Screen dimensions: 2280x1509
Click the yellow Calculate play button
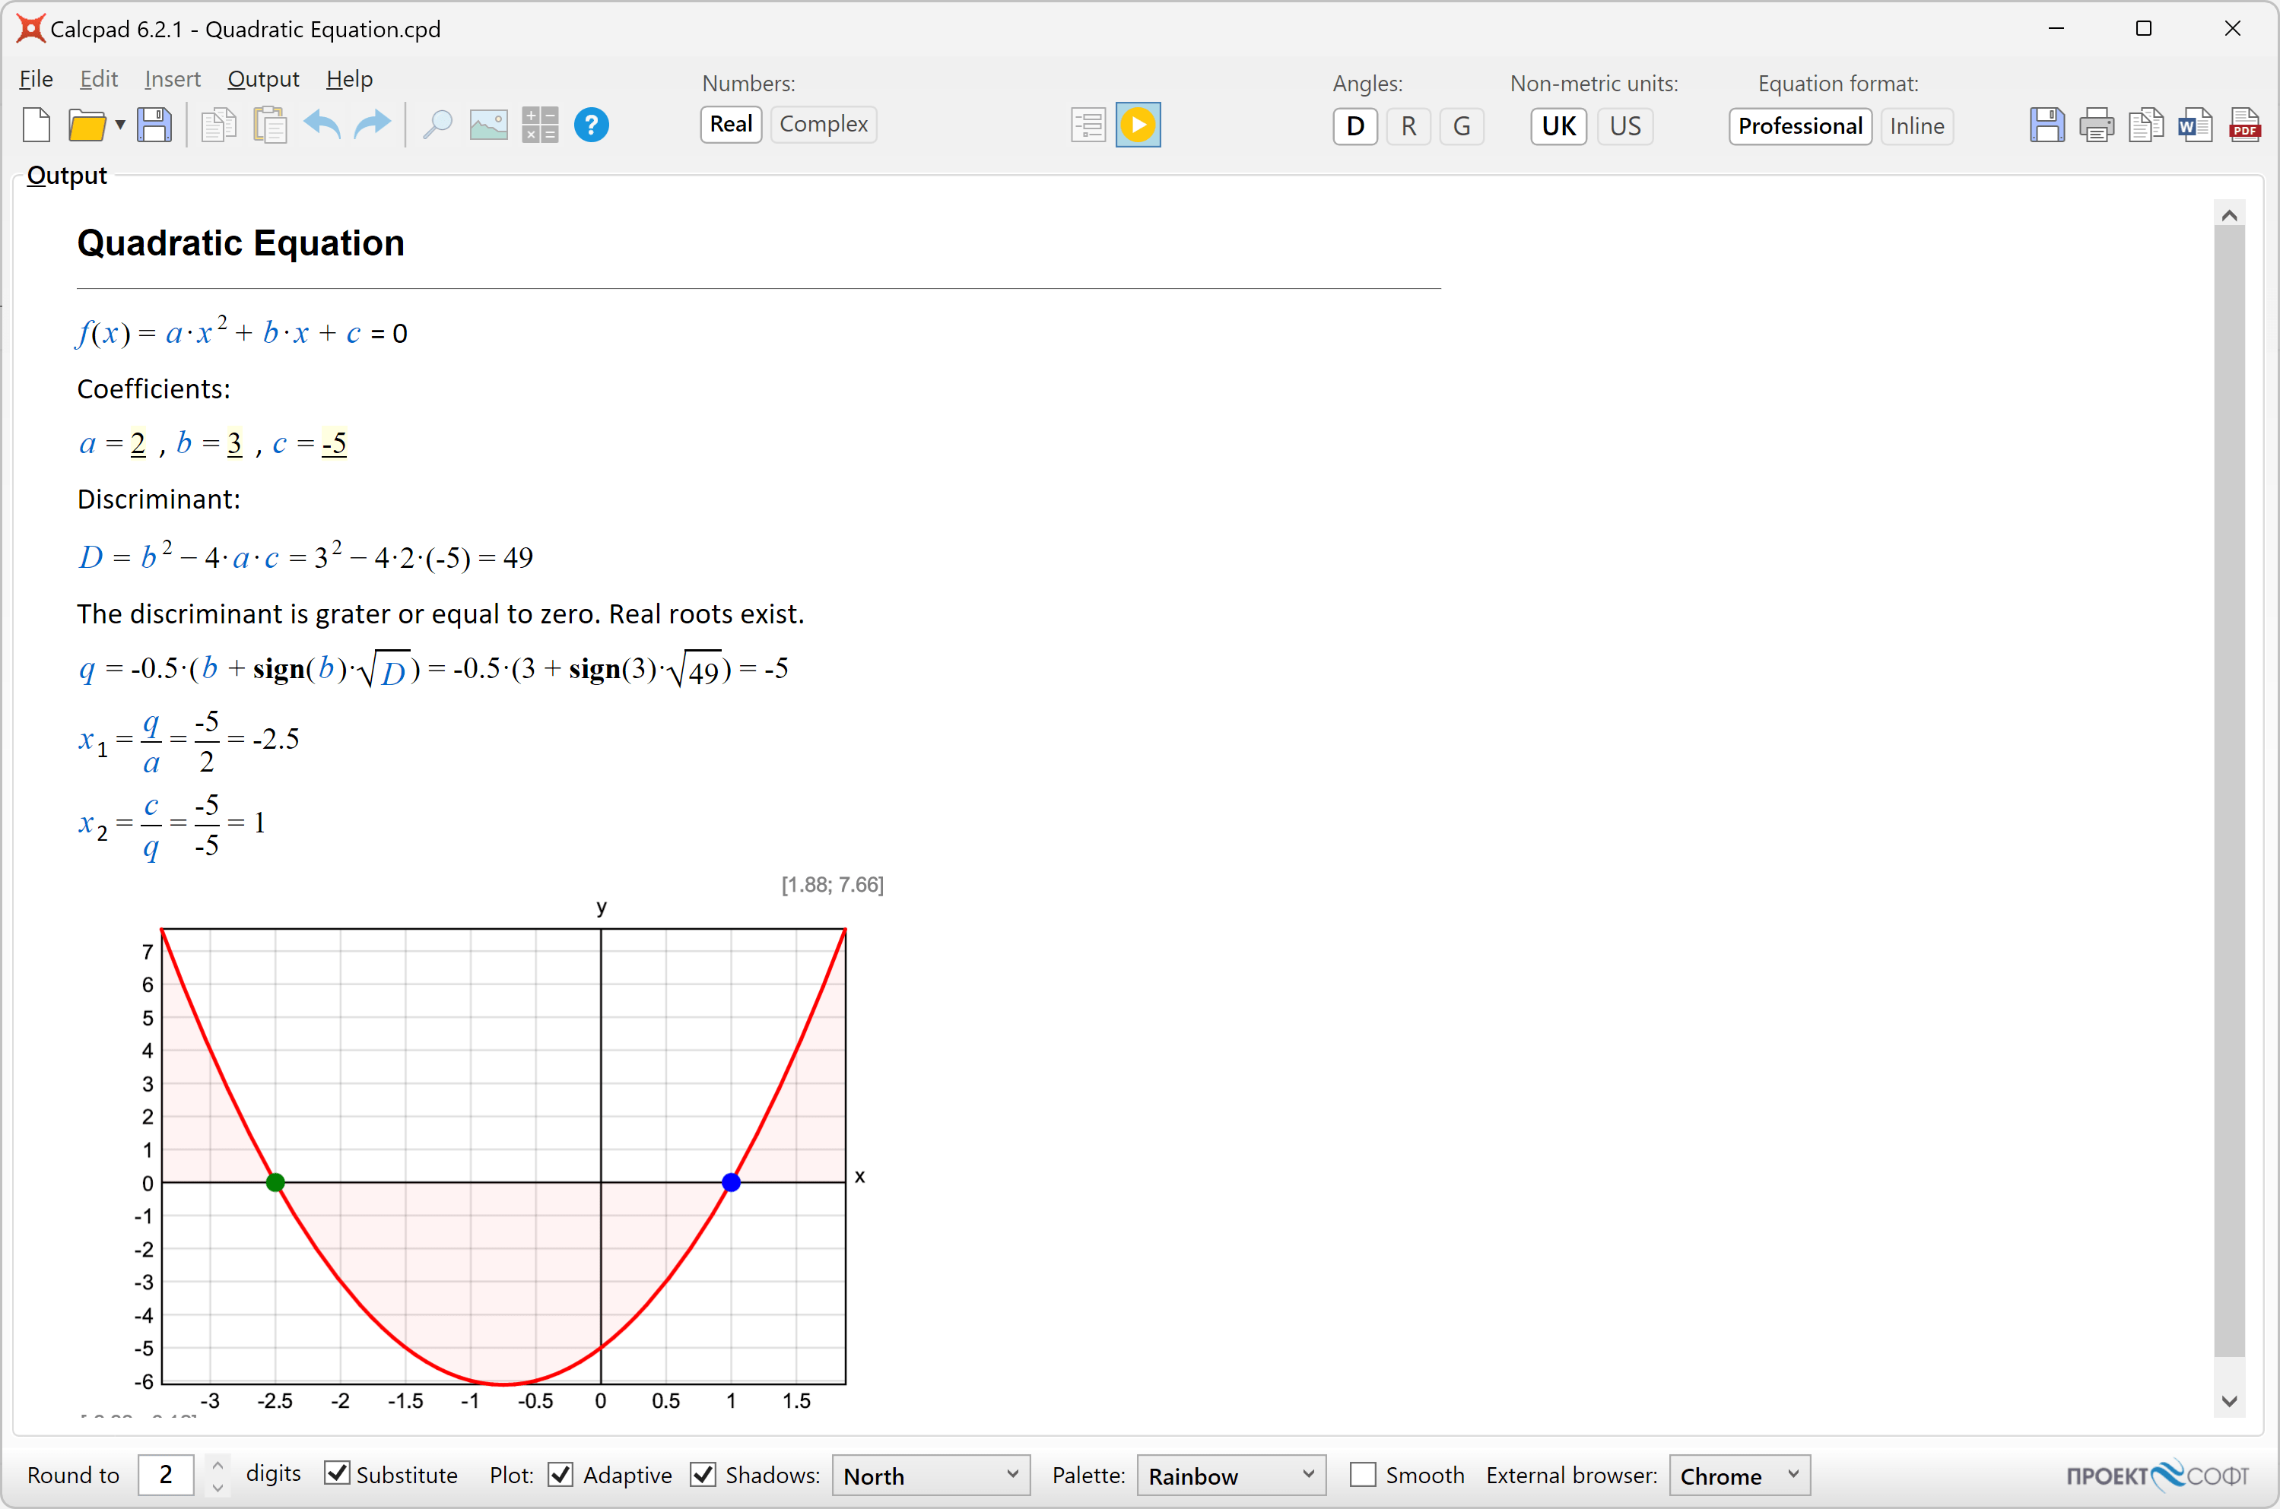[x=1137, y=125]
